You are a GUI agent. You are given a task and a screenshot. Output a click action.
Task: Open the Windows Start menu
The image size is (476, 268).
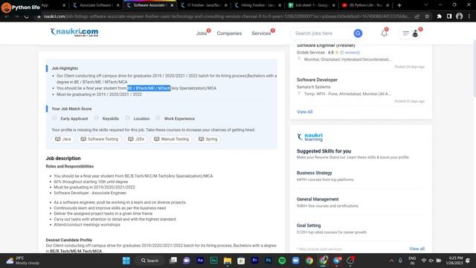[126, 261]
